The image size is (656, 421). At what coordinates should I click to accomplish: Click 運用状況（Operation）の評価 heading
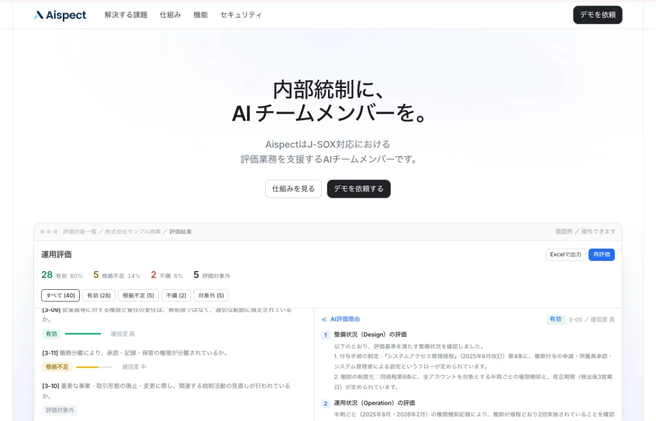(374, 404)
